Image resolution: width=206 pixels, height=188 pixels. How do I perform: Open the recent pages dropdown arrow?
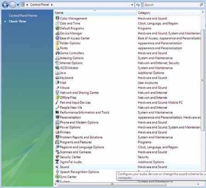(x=18, y=5)
